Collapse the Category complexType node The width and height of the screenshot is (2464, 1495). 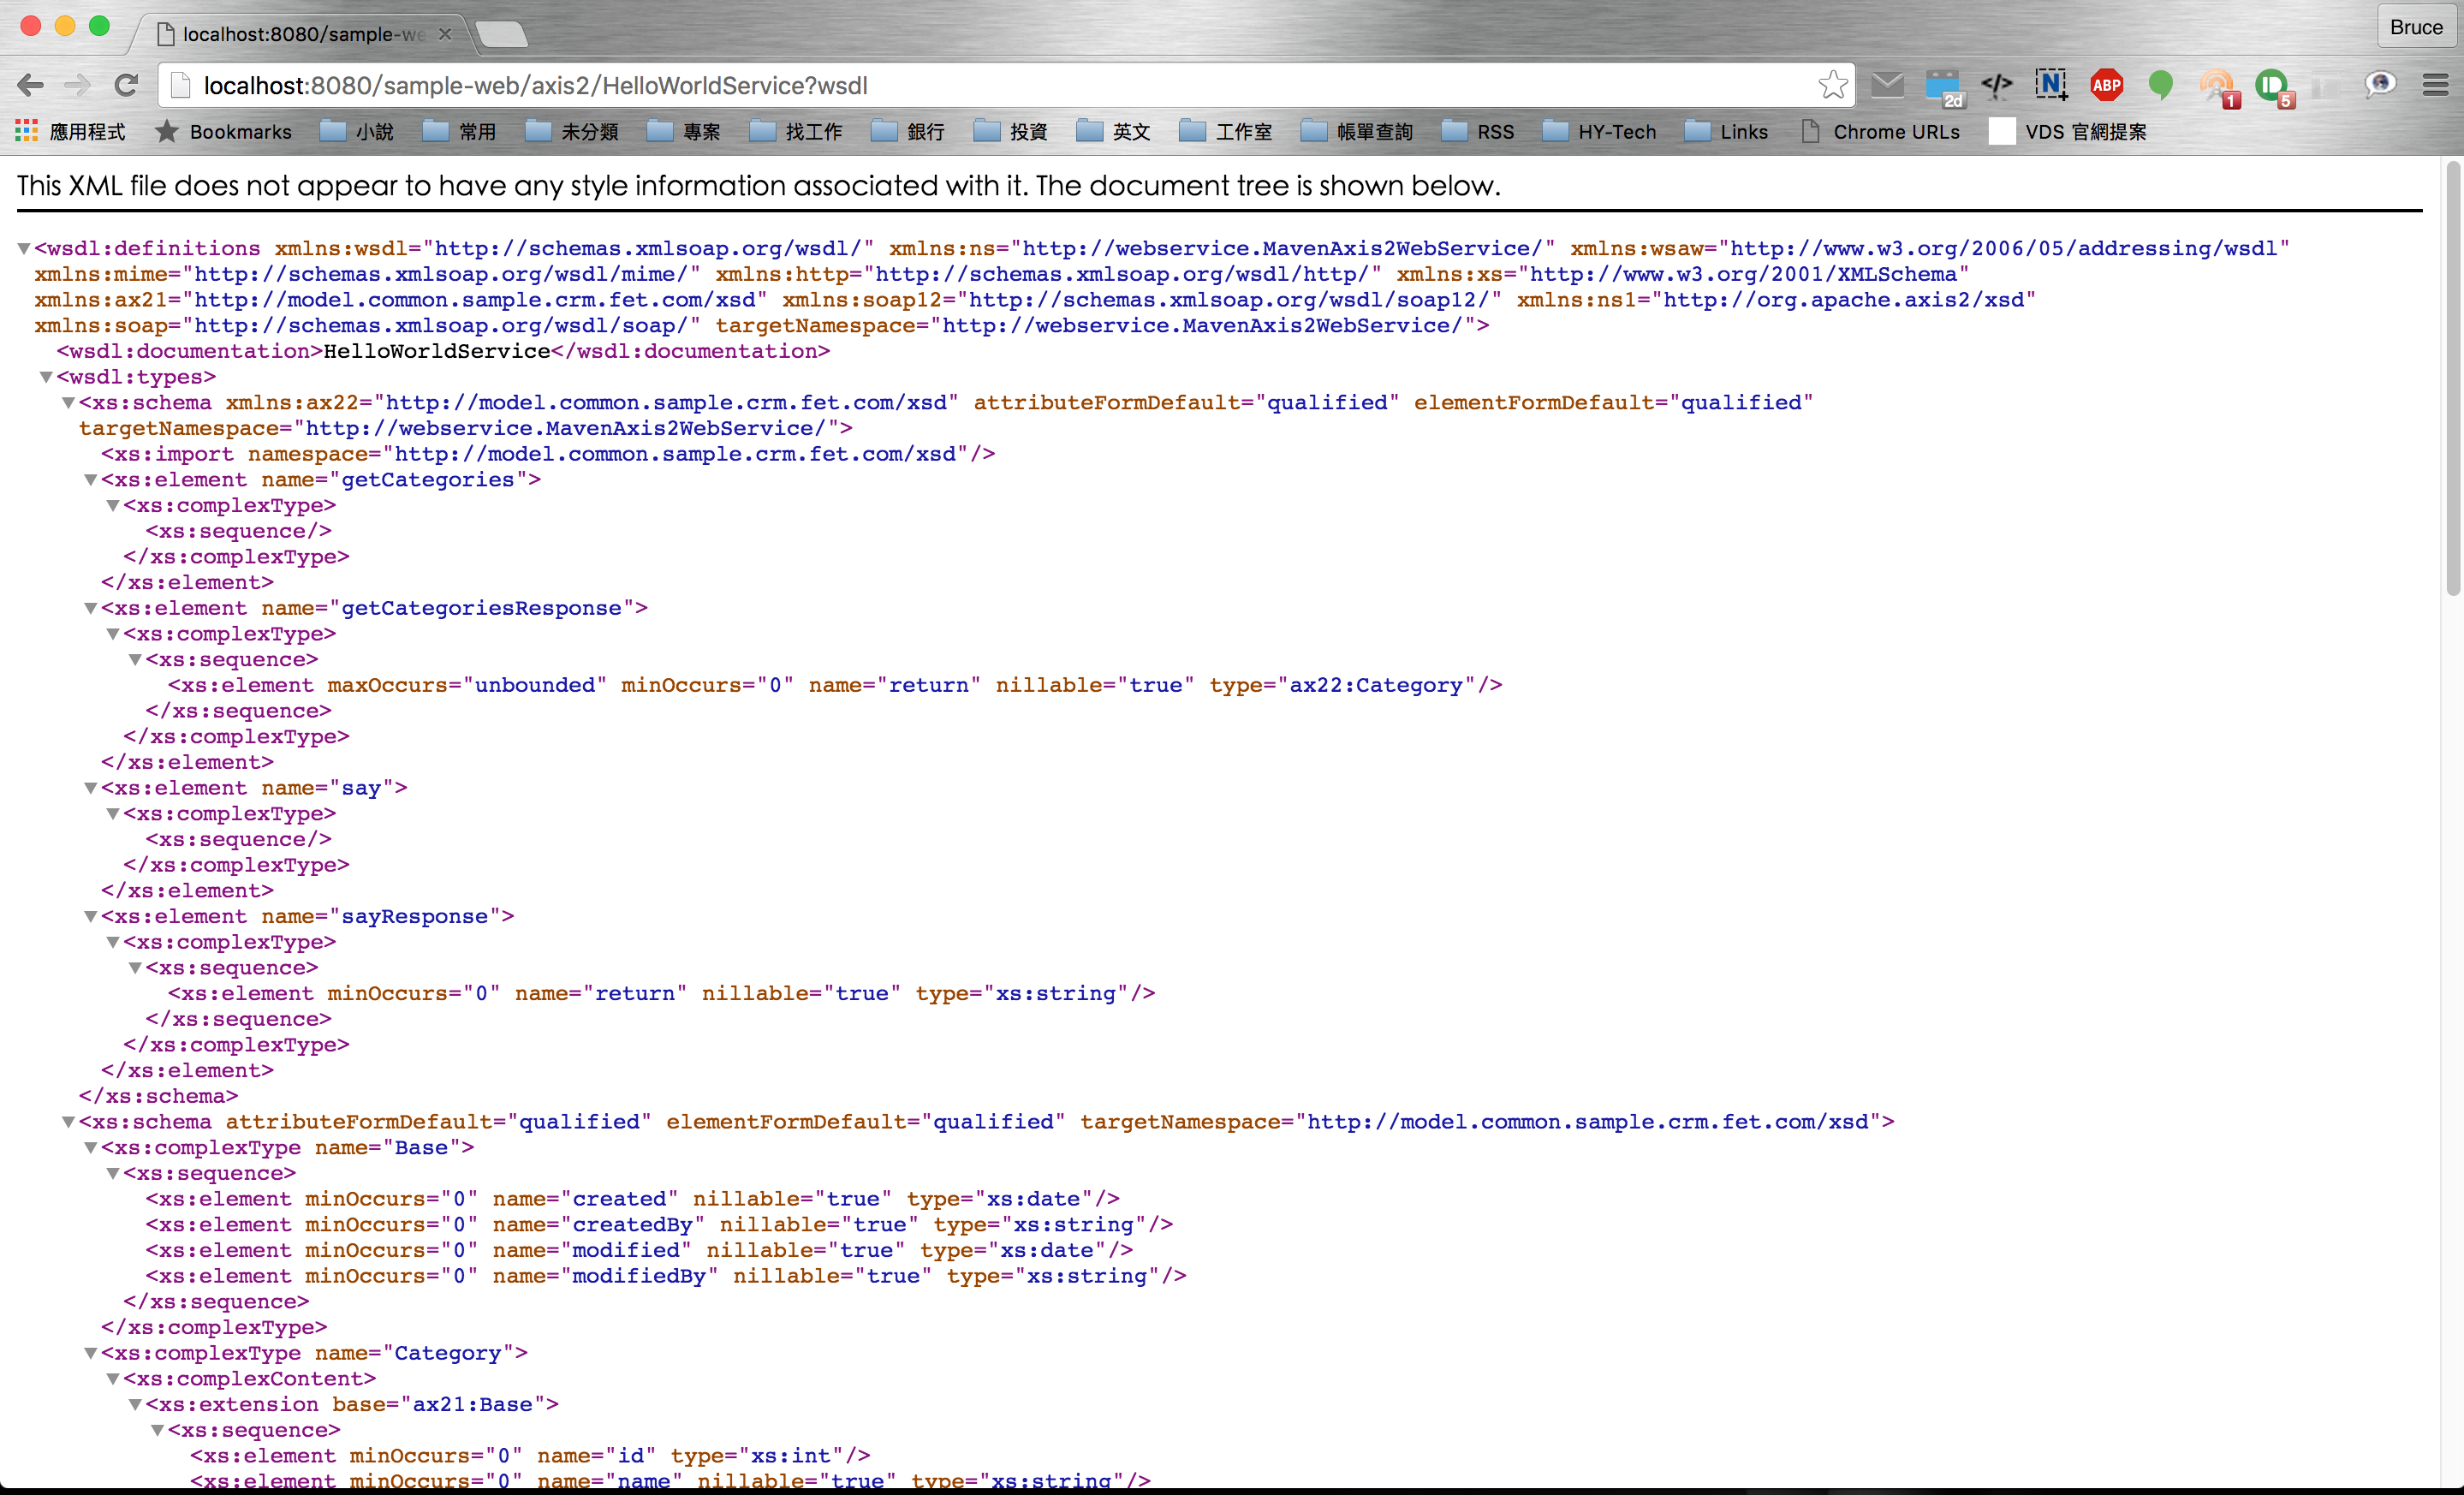click(90, 1353)
